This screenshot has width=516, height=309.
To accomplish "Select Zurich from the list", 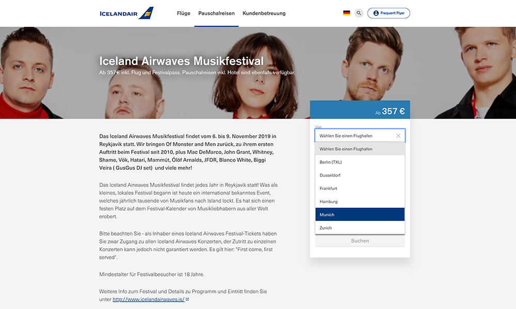I will pyautogui.click(x=360, y=228).
